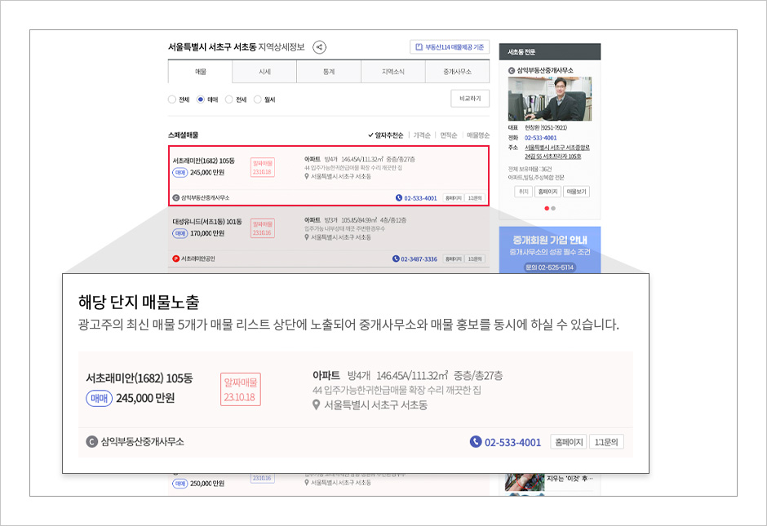Open 부동산114 매물제공 기준 via clipboard icon
This screenshot has height=526, width=767.
tap(419, 47)
